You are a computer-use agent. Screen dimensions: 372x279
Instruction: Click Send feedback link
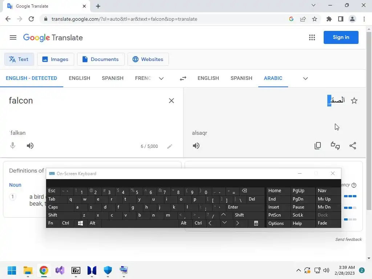click(348, 240)
